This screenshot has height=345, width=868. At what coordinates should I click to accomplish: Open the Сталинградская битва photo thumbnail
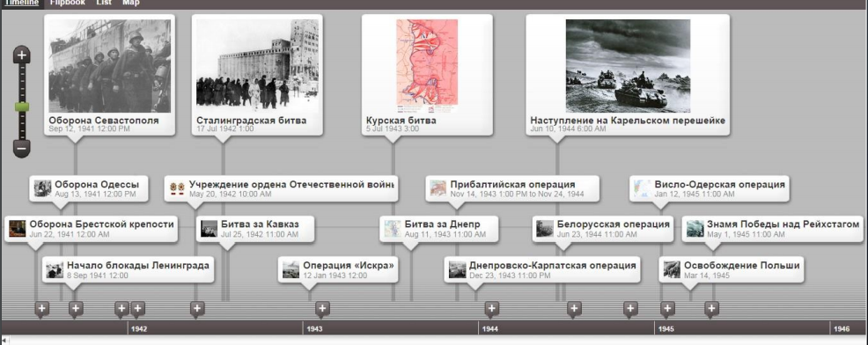click(257, 66)
